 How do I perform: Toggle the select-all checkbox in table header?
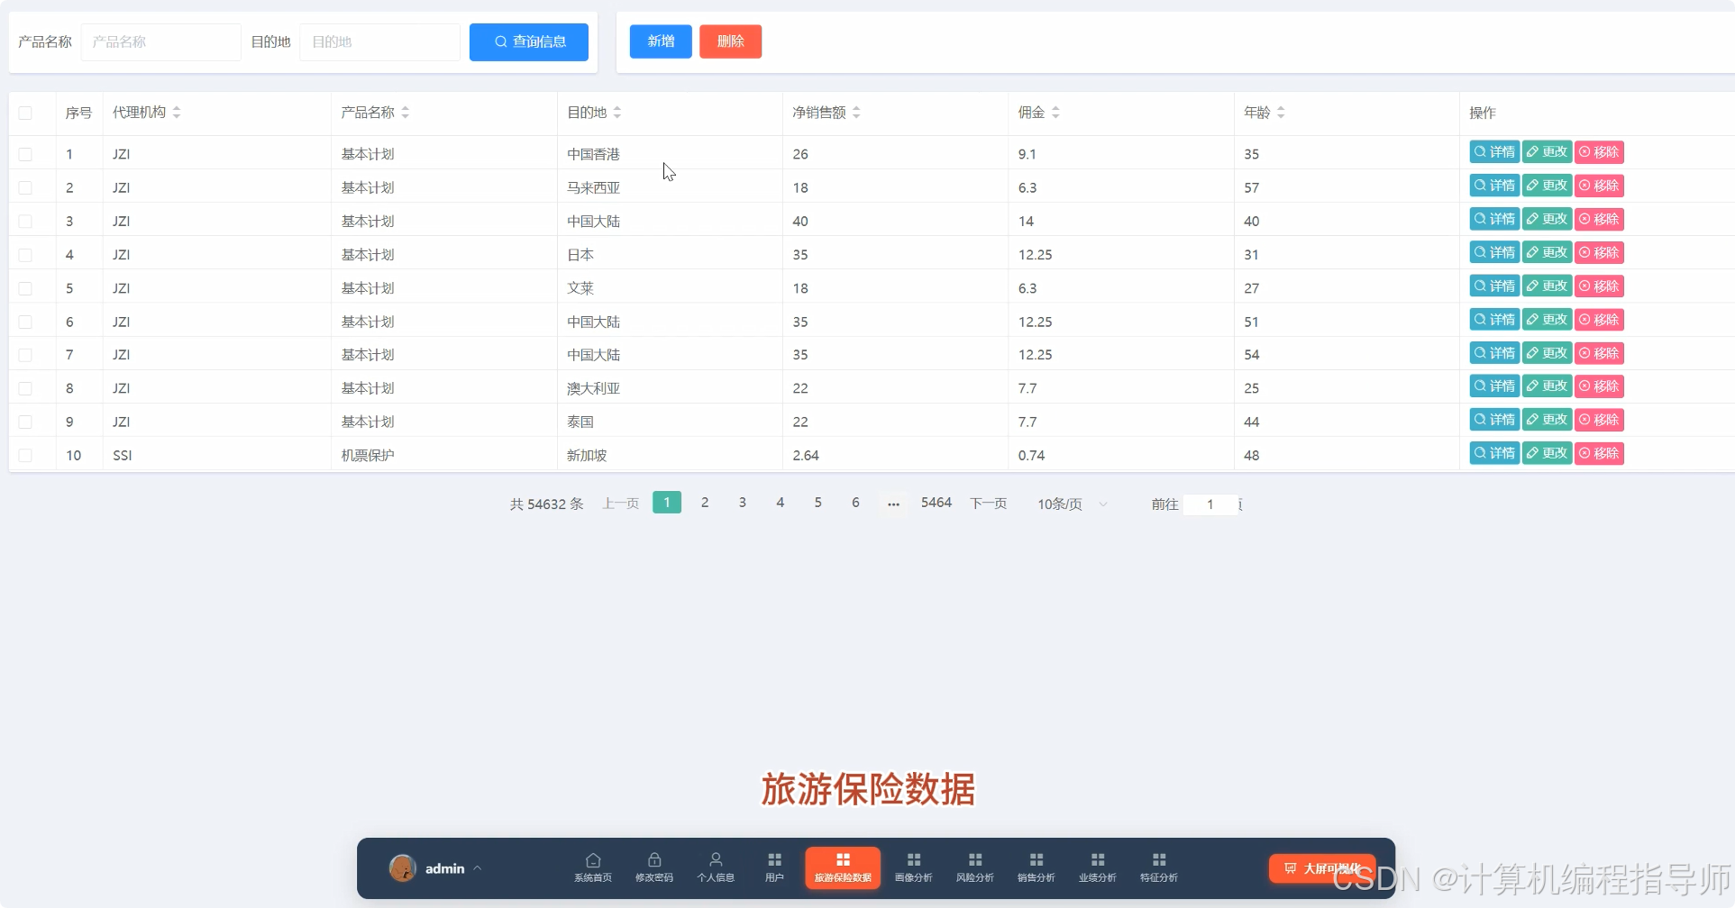(25, 113)
